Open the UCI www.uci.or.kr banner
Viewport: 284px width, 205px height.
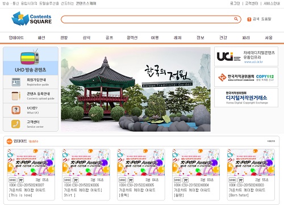[246, 57]
